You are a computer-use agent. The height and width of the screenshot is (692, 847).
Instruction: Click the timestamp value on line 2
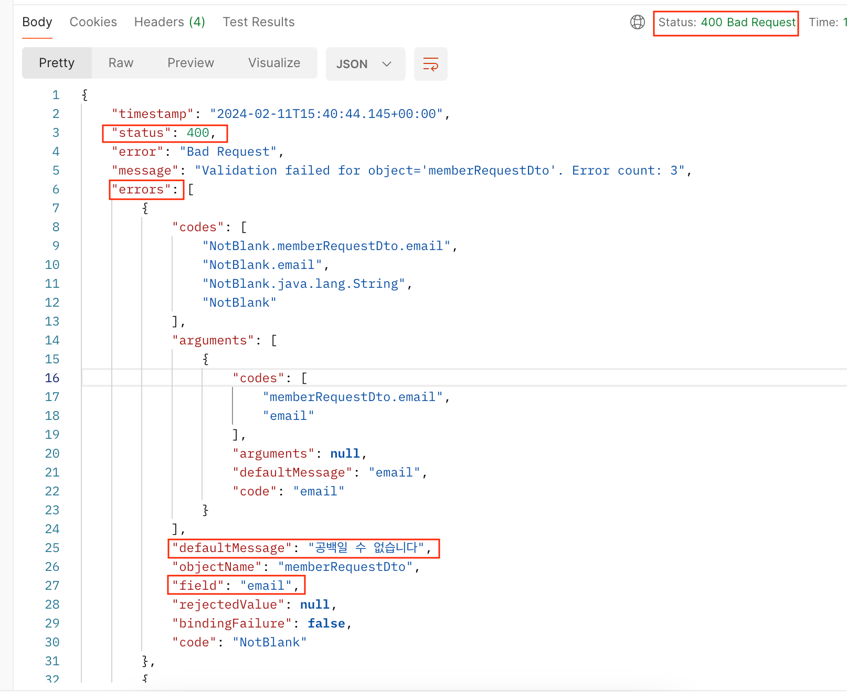326,114
